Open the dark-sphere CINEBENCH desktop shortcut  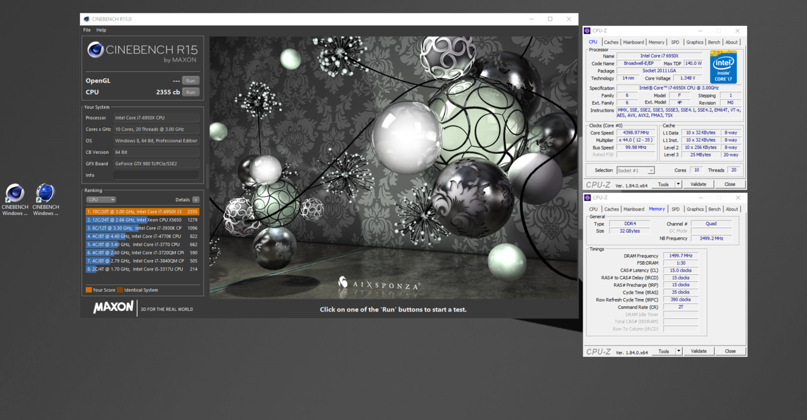point(15,199)
